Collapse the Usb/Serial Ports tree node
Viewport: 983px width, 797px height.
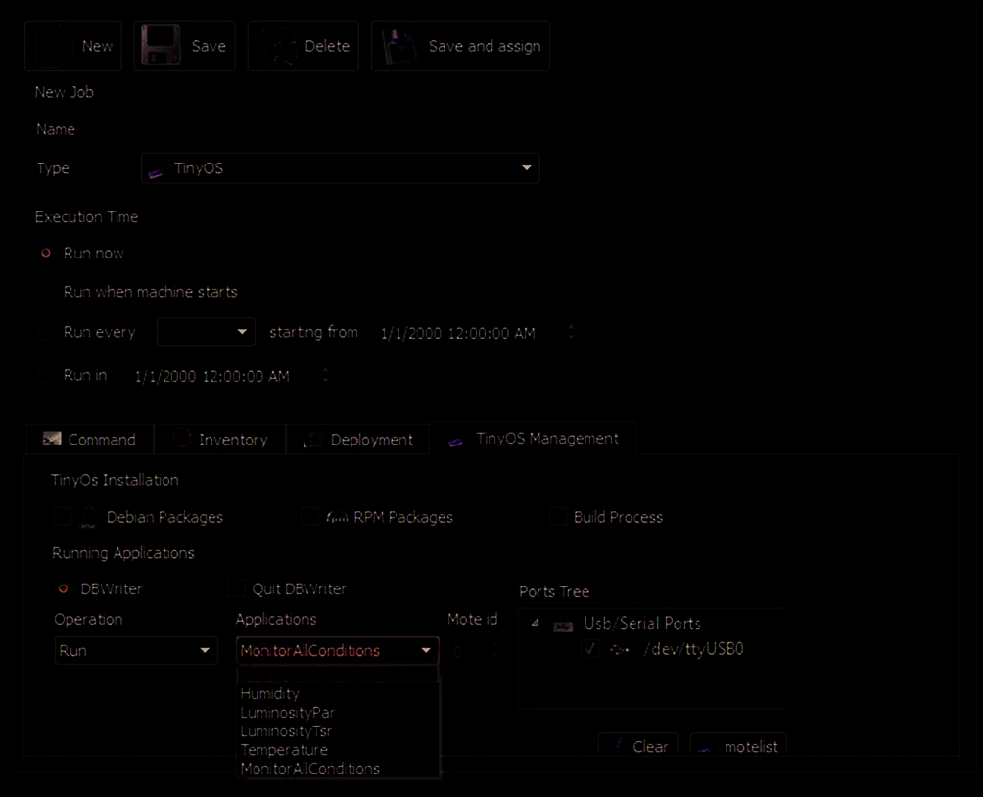click(534, 623)
